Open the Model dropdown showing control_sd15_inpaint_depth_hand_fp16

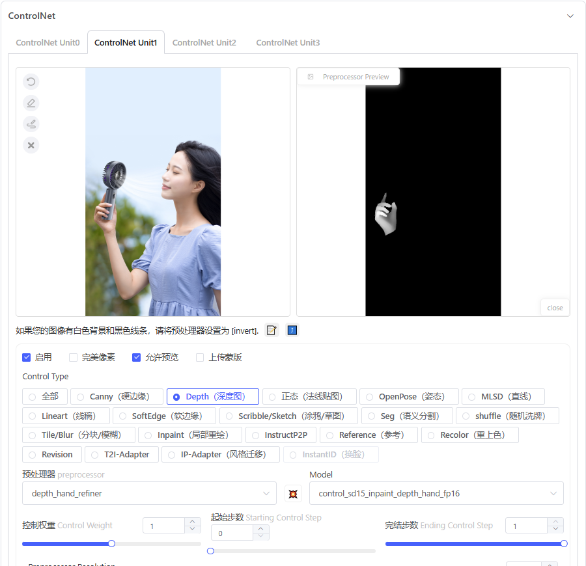(436, 493)
